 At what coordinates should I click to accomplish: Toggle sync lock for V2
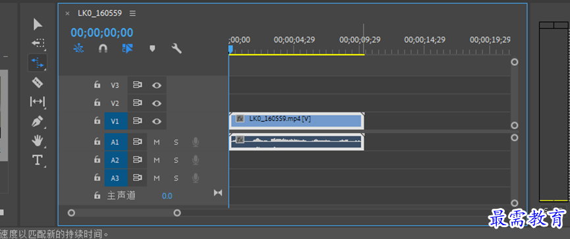click(138, 103)
